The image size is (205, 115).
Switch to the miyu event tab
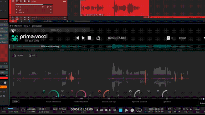14,30
